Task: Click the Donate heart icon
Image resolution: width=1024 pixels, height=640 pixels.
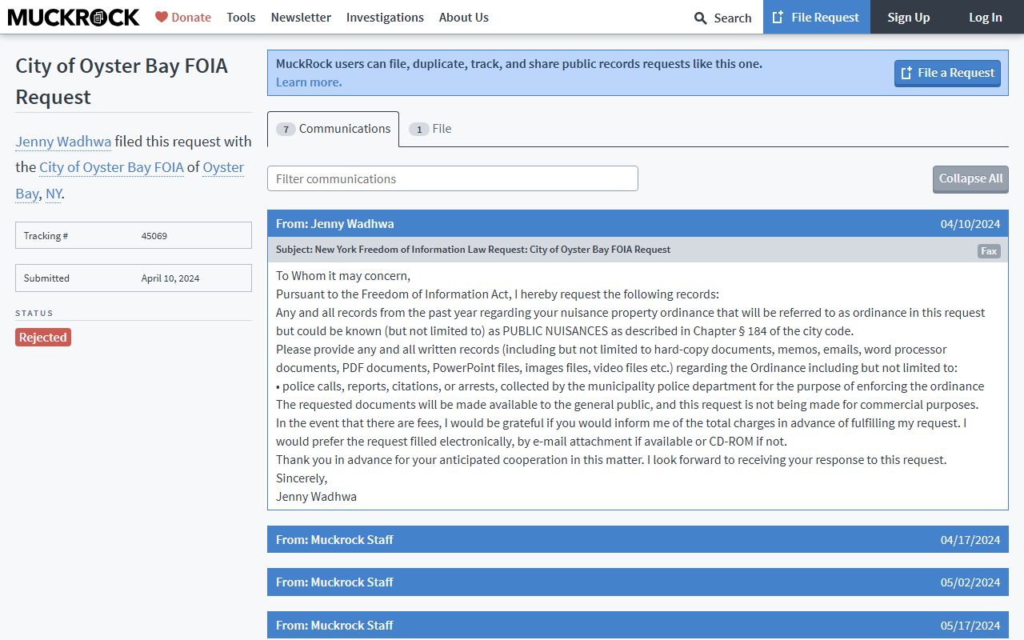Action: pyautogui.click(x=162, y=17)
